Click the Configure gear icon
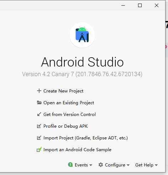 point(101,165)
